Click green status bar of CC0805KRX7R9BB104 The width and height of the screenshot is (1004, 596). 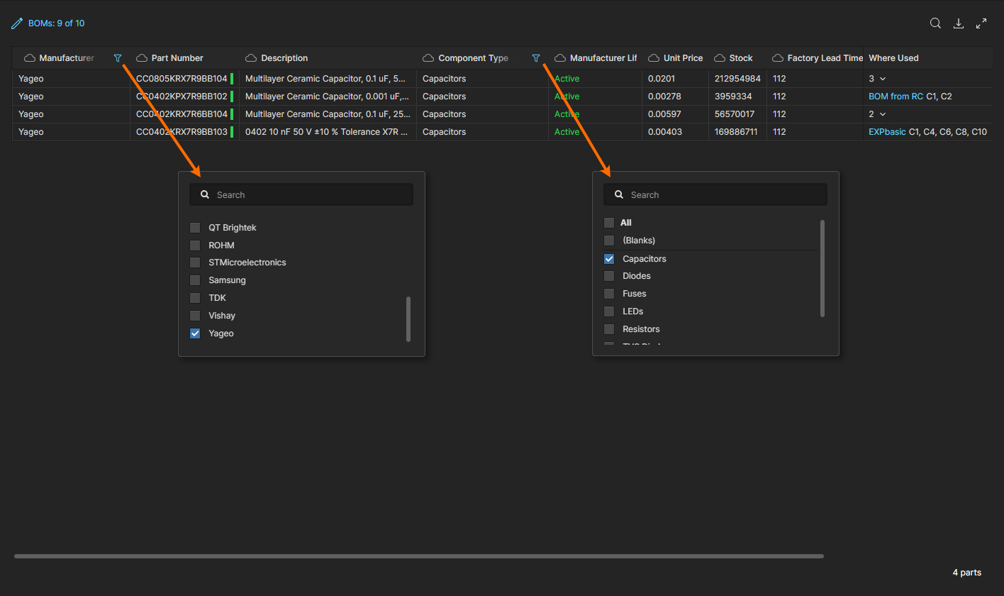[232, 79]
